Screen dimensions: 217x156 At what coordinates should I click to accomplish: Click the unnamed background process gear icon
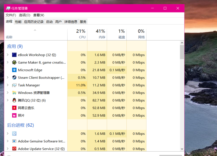[x=14, y=133]
